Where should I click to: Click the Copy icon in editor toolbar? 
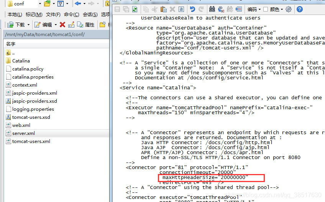pos(146,9)
